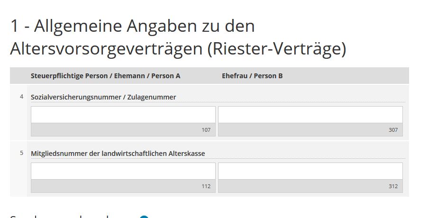Select the 'Ehefrau / Person B' column header

[x=252, y=76]
